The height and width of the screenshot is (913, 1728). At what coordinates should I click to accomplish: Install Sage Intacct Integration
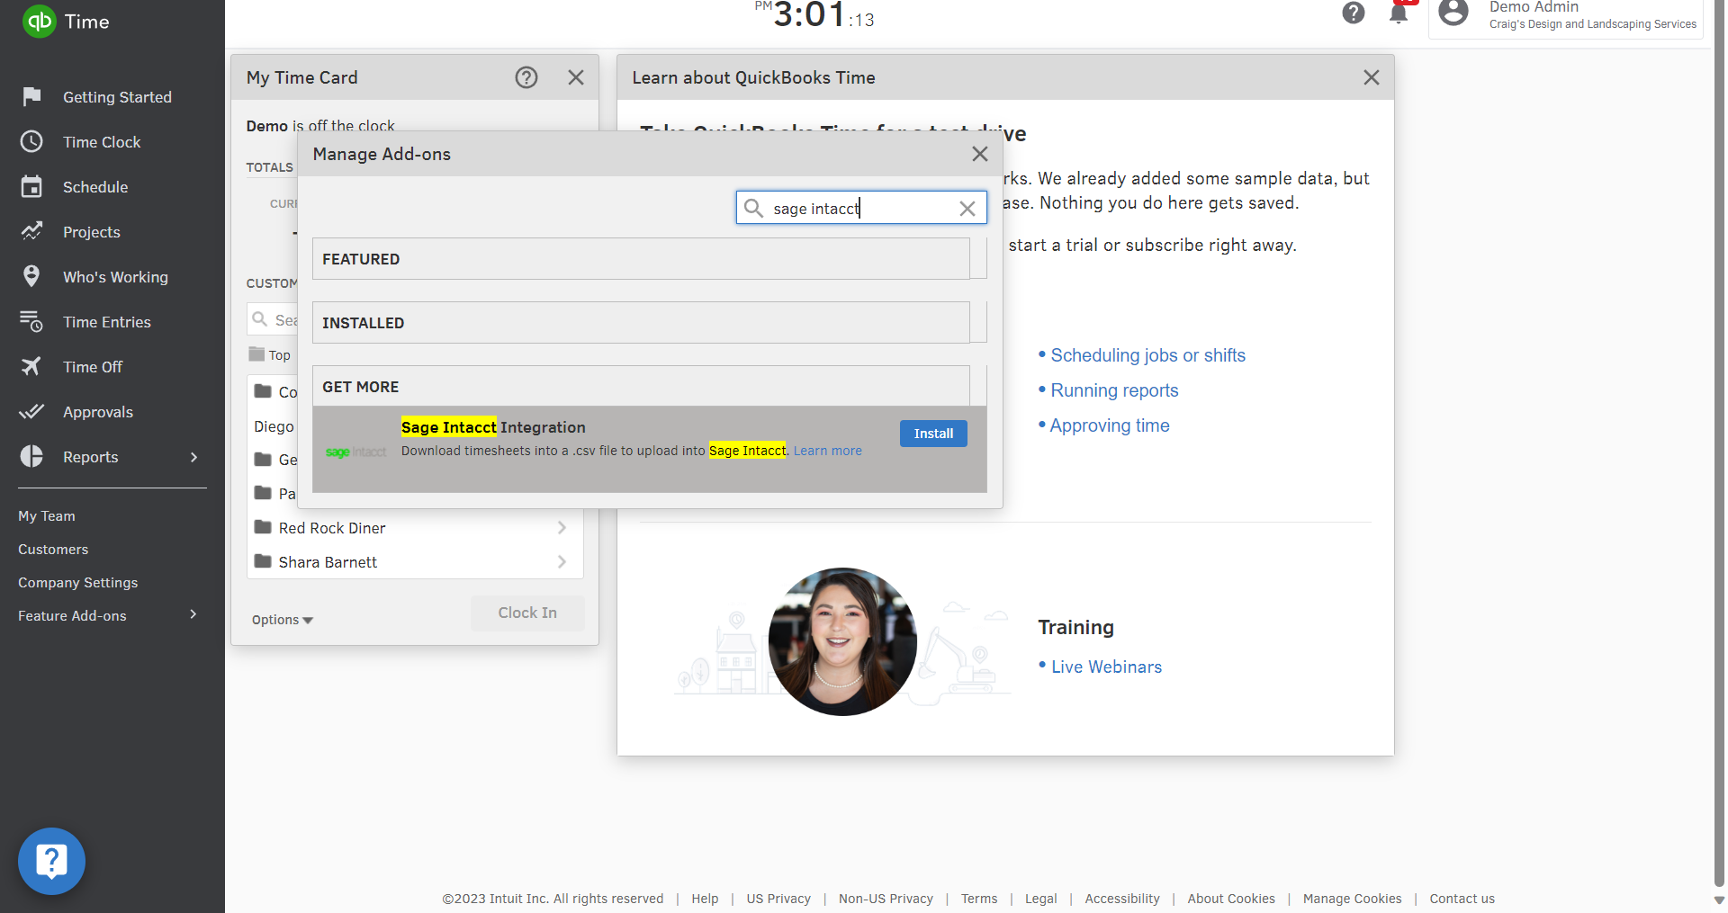[x=933, y=434]
